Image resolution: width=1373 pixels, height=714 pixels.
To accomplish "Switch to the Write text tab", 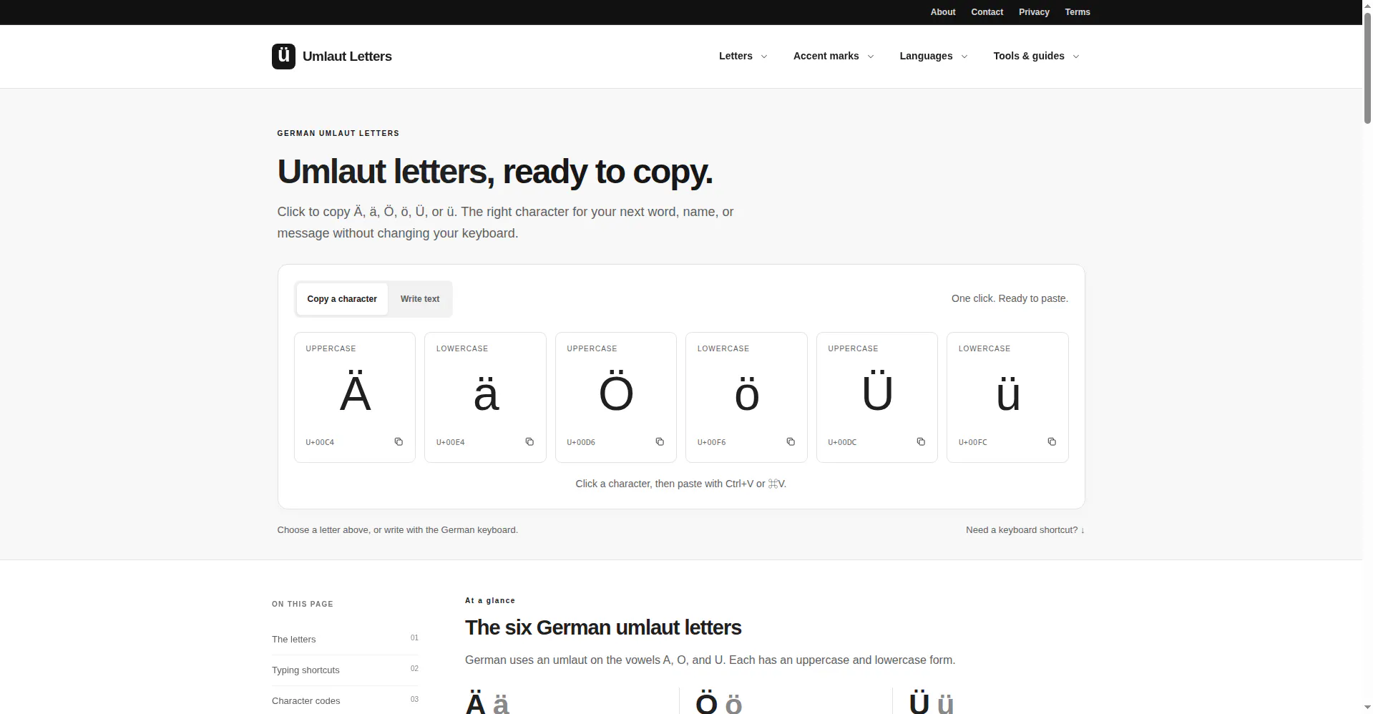I will coord(420,299).
